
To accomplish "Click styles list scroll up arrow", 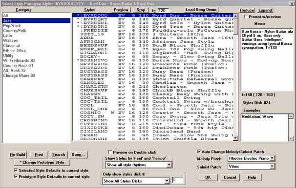I will [235, 16].
